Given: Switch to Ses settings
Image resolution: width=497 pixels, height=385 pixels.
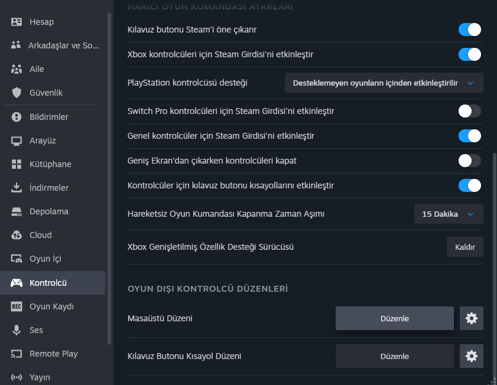Looking at the screenshot, I should 53,330.
